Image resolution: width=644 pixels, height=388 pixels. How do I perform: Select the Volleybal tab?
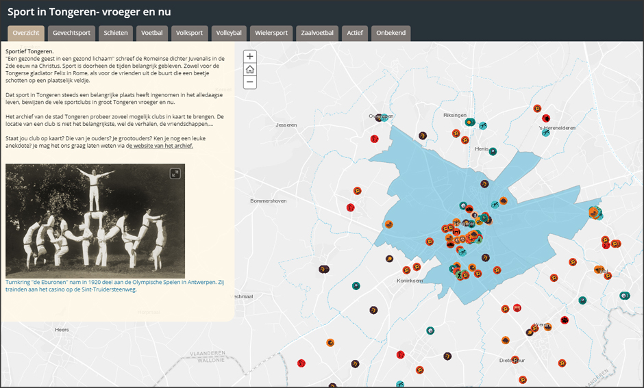(229, 33)
